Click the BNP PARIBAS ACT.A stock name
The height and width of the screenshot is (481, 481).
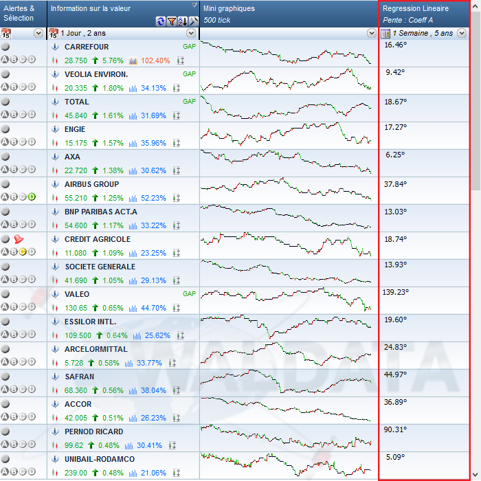pyautogui.click(x=101, y=212)
